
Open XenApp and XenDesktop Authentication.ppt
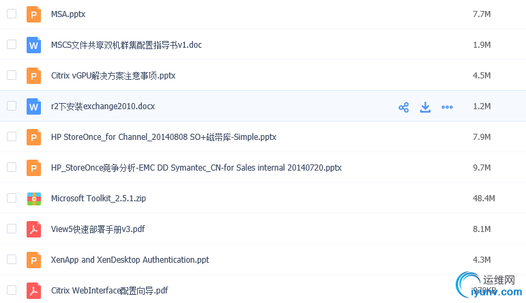(130, 260)
